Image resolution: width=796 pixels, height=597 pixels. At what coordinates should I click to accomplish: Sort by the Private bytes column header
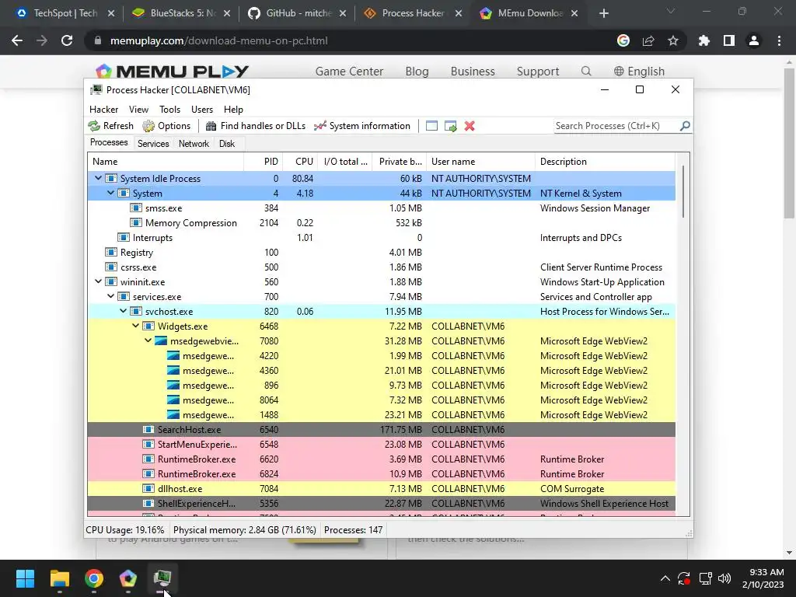coord(400,162)
